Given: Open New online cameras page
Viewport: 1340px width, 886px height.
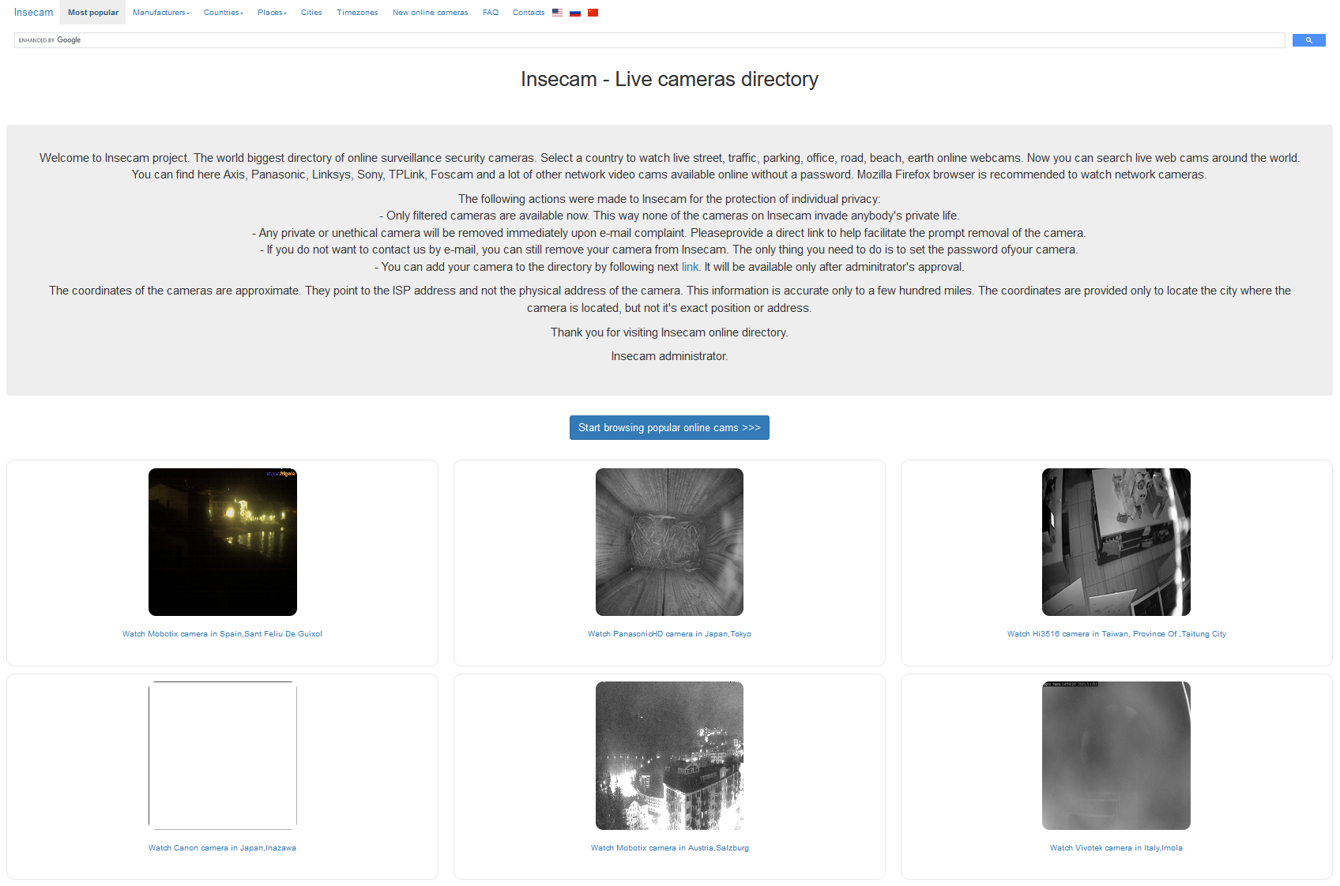Looking at the screenshot, I should tap(430, 13).
